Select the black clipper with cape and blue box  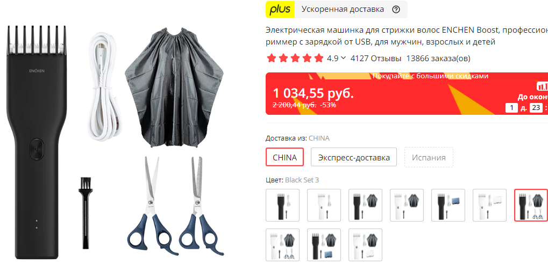pos(324,245)
